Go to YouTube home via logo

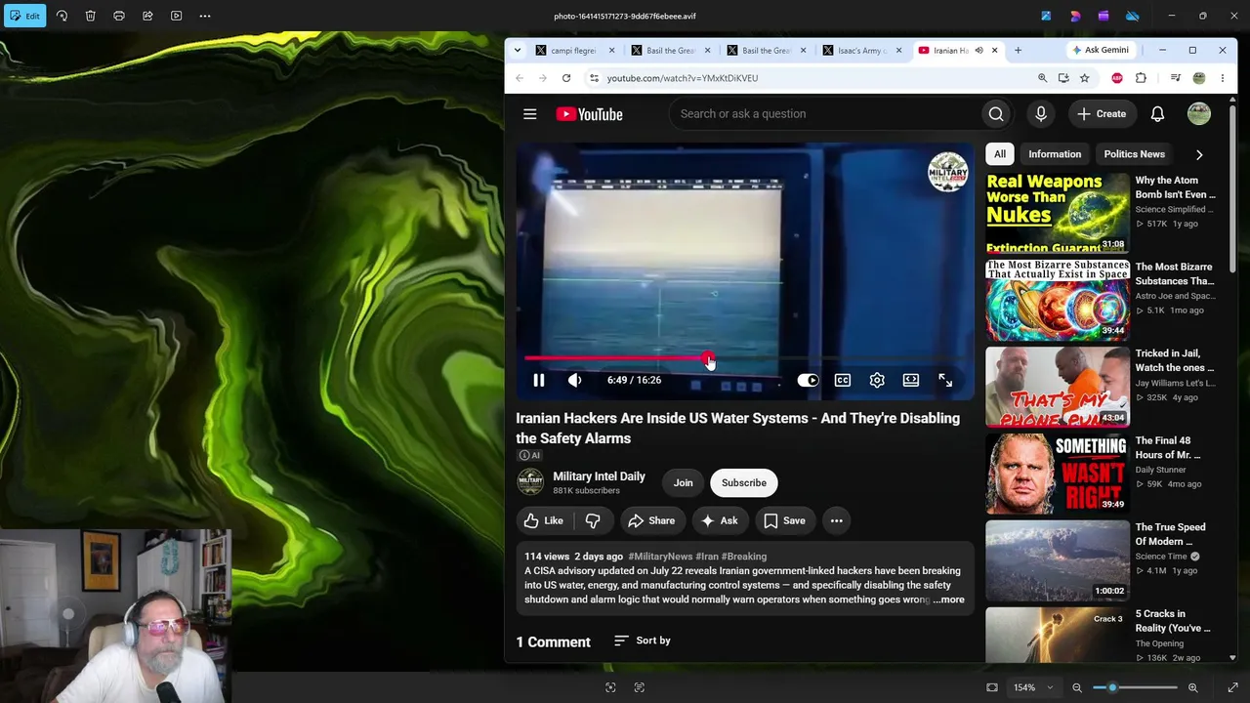pos(589,114)
